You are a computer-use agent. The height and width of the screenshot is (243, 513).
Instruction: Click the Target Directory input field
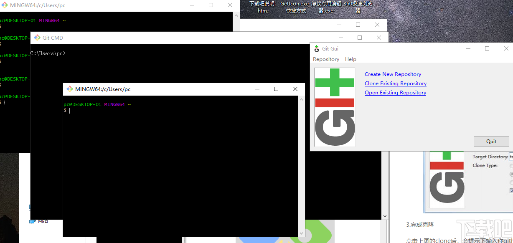point(511,157)
